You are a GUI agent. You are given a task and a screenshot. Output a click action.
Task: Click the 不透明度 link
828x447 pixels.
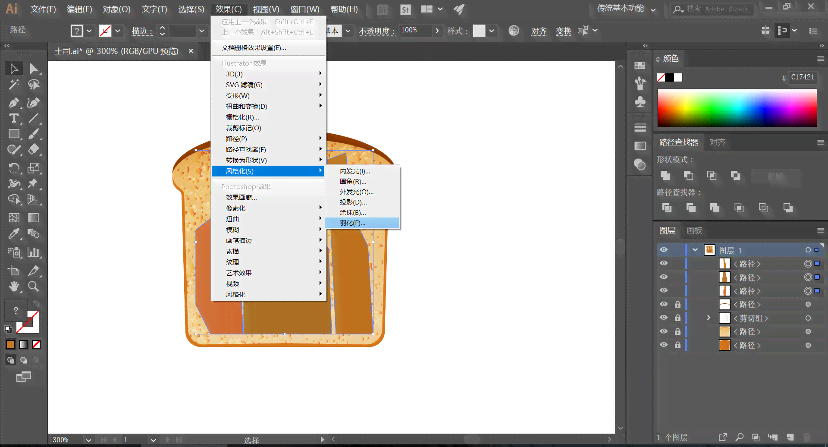pyautogui.click(x=376, y=31)
